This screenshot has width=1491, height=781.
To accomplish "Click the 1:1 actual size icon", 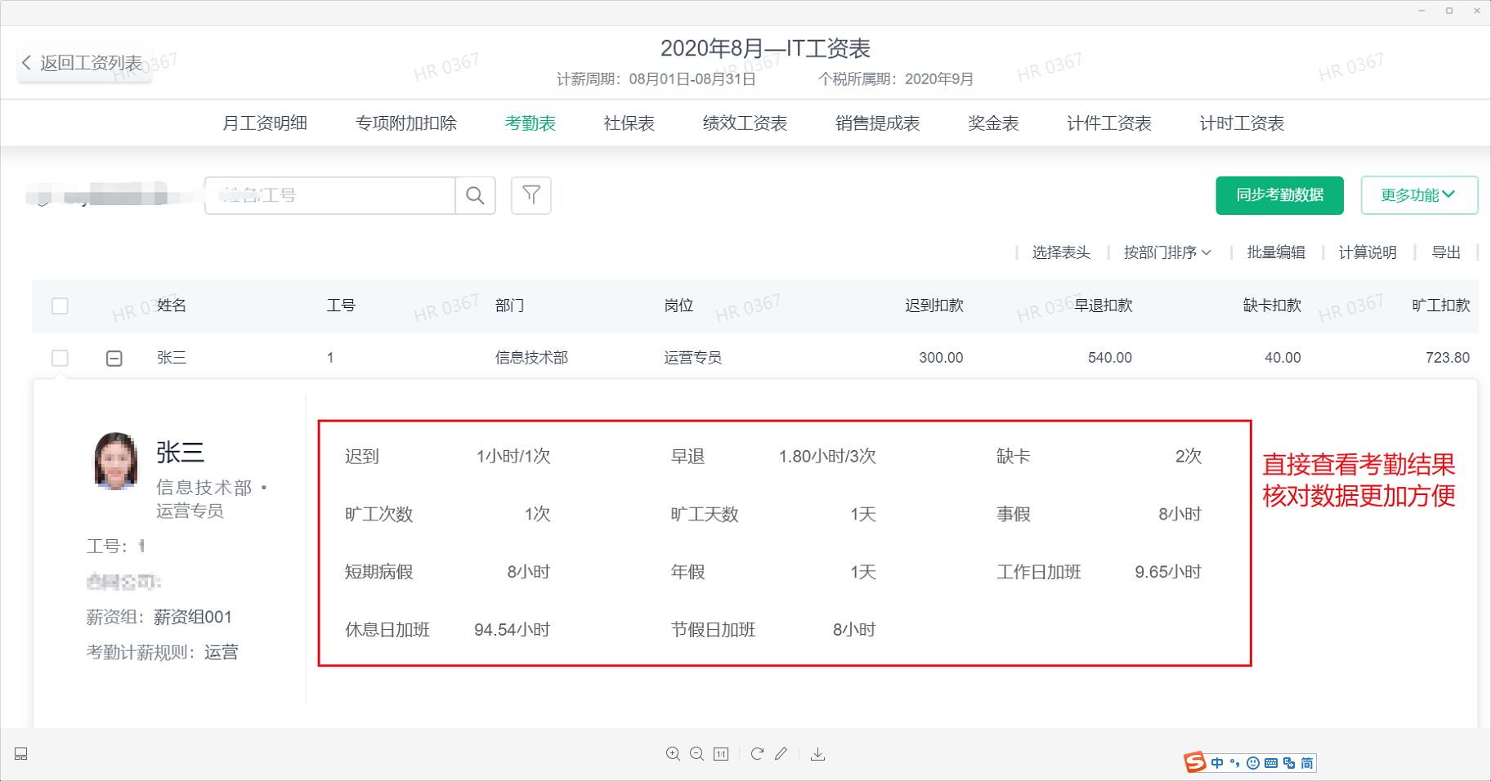I will (721, 754).
